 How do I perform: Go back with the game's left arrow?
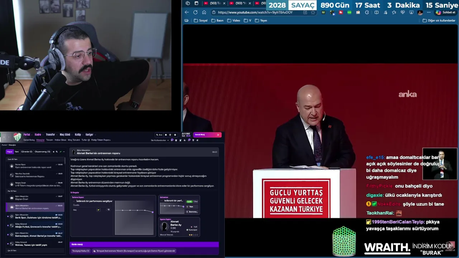(4, 137)
